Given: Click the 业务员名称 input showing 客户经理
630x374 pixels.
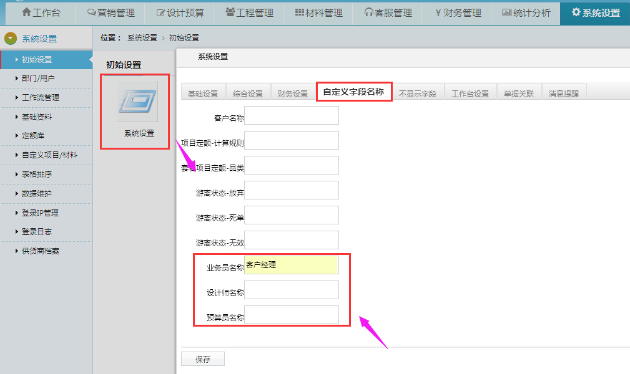Looking at the screenshot, I should coord(291,264).
